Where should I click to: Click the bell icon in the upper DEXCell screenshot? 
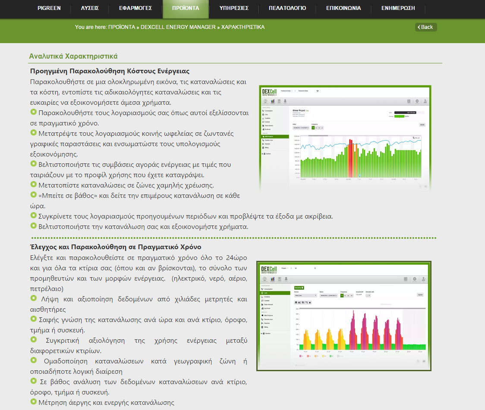coord(285,101)
